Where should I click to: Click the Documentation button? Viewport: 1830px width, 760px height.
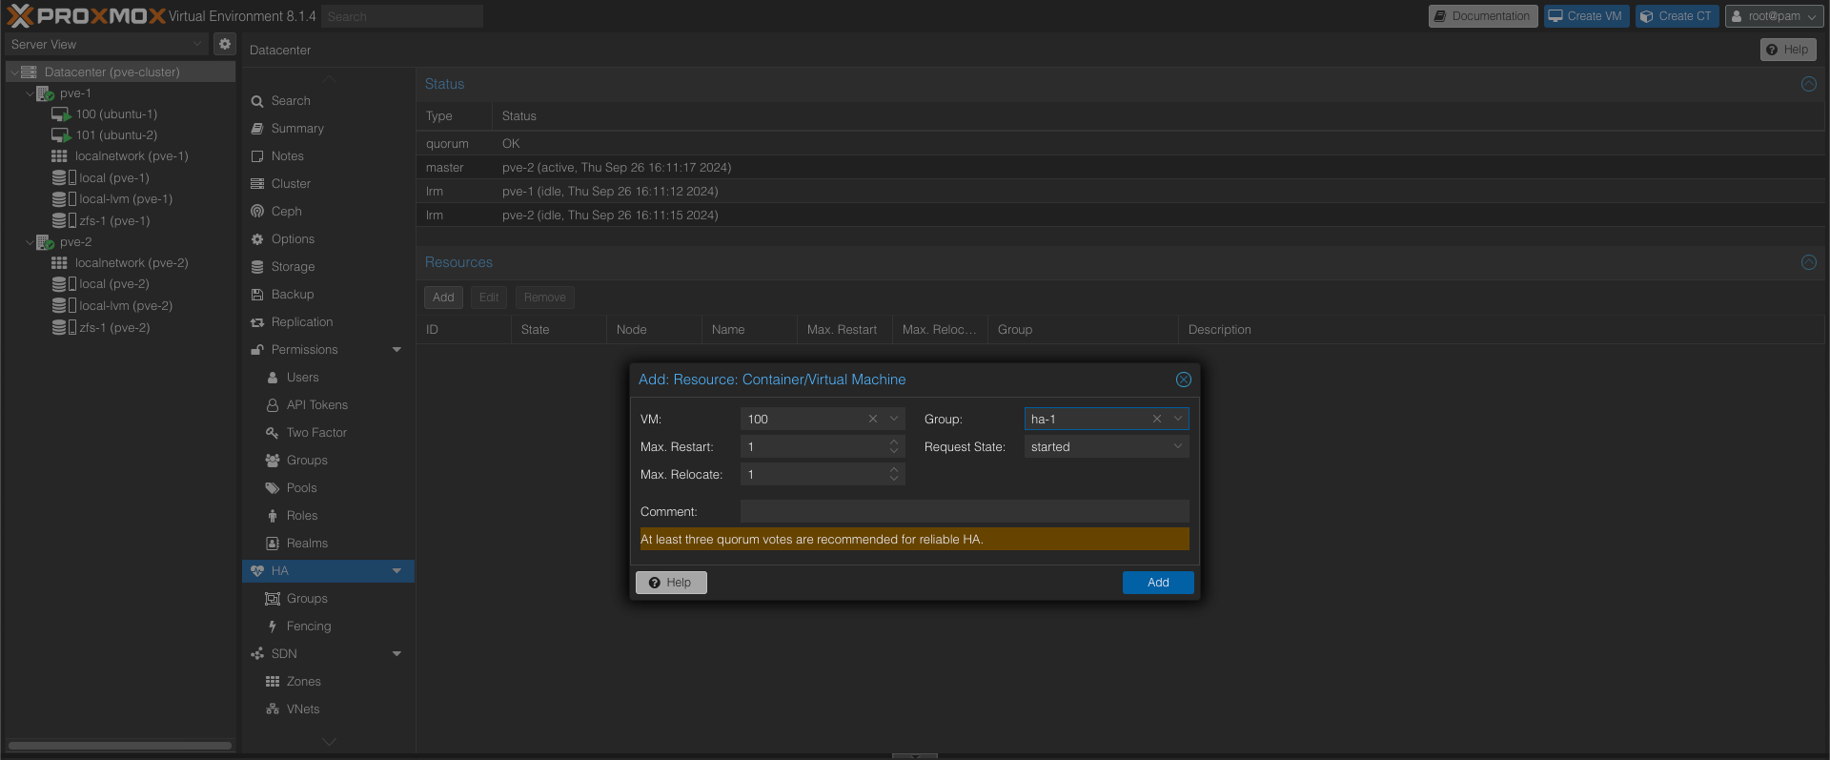click(1482, 16)
